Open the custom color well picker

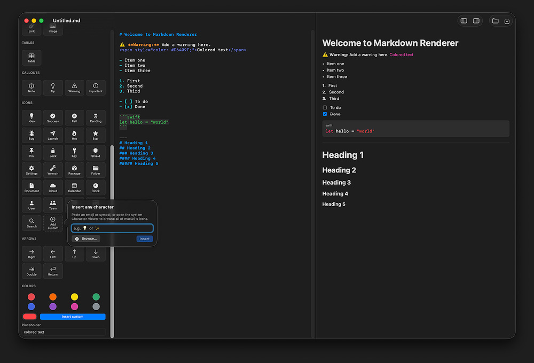coord(29,317)
